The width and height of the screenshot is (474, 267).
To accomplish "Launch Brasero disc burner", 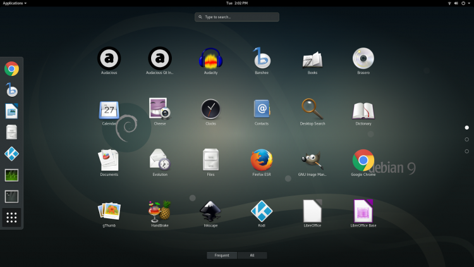I will pos(363,61).
